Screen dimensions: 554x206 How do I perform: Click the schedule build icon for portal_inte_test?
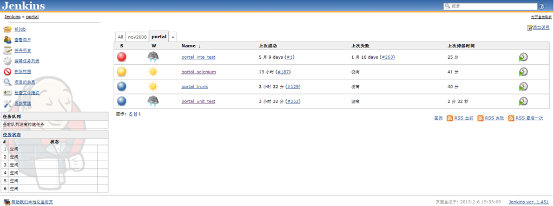523,57
